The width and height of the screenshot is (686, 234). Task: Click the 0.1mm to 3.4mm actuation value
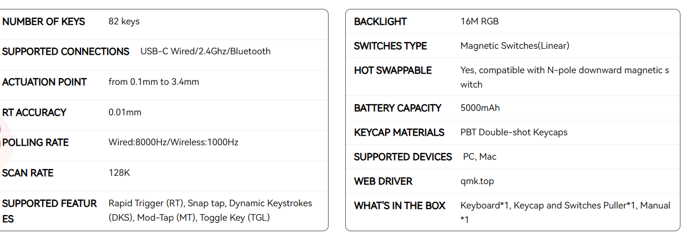click(x=154, y=82)
